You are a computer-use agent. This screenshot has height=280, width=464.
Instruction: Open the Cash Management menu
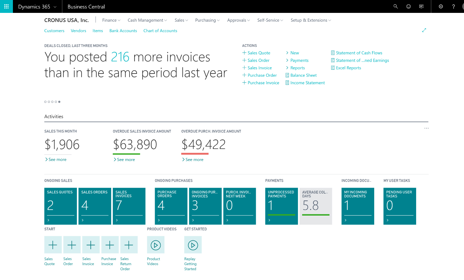(x=147, y=20)
